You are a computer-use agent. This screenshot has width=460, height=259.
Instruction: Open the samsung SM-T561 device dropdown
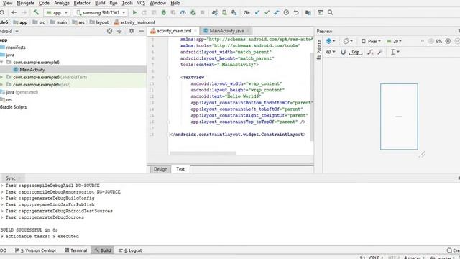[x=101, y=12]
